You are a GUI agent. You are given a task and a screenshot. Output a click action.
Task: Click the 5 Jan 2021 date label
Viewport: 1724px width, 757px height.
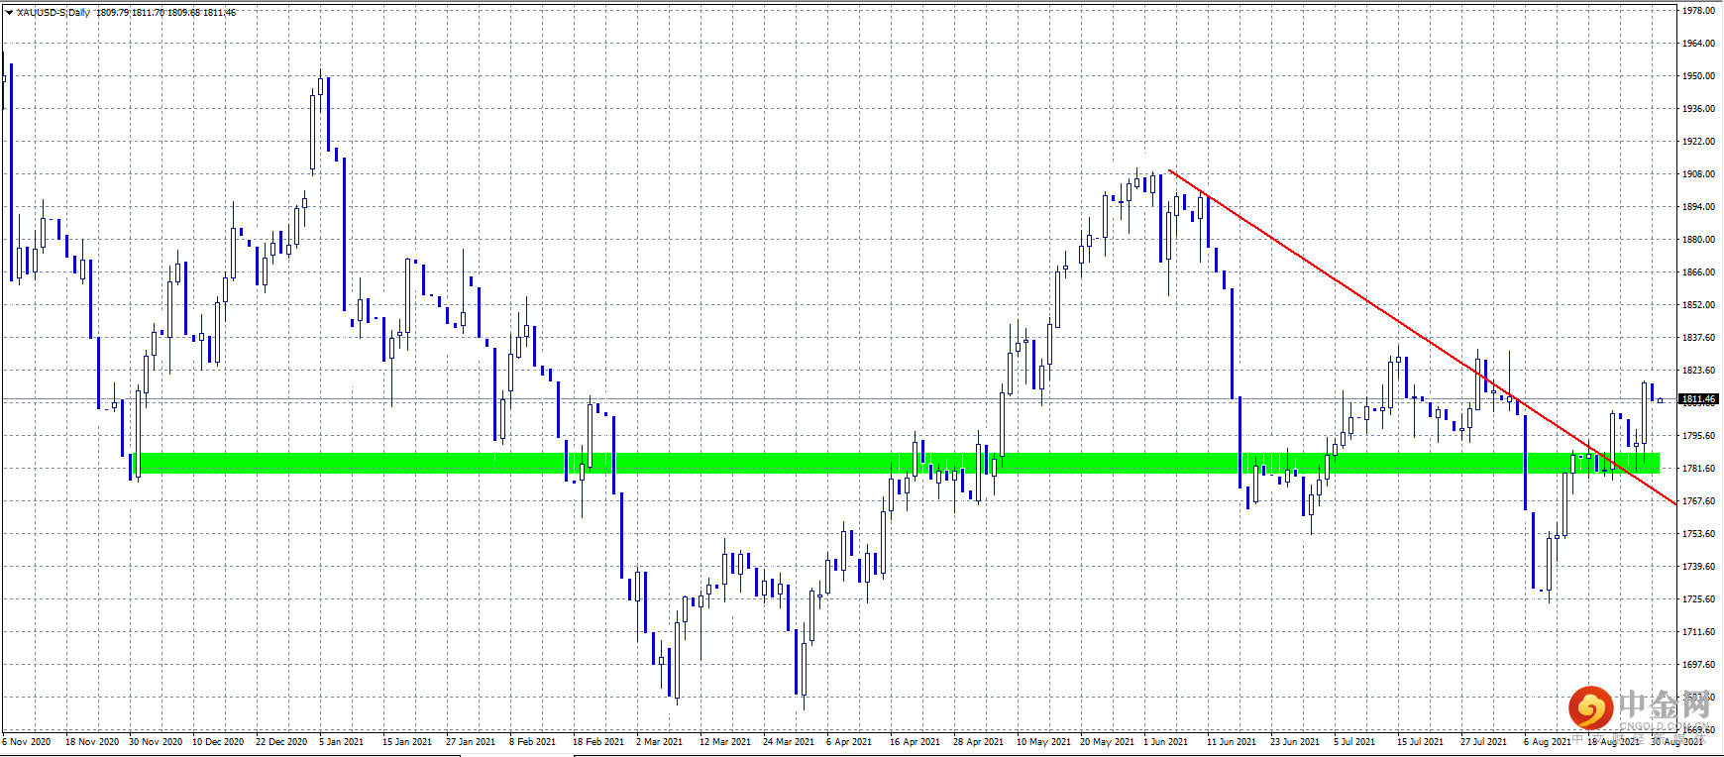342,742
